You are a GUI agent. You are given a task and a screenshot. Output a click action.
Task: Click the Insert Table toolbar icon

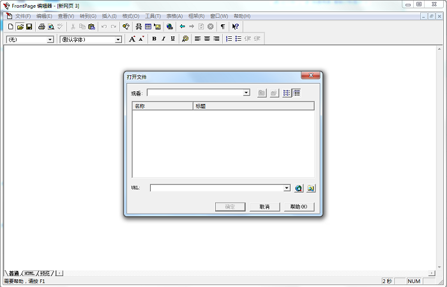click(148, 27)
